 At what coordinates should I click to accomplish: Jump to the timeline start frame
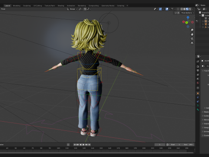coord(74,145)
